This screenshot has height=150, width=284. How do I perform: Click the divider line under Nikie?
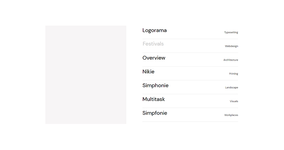tap(190, 80)
